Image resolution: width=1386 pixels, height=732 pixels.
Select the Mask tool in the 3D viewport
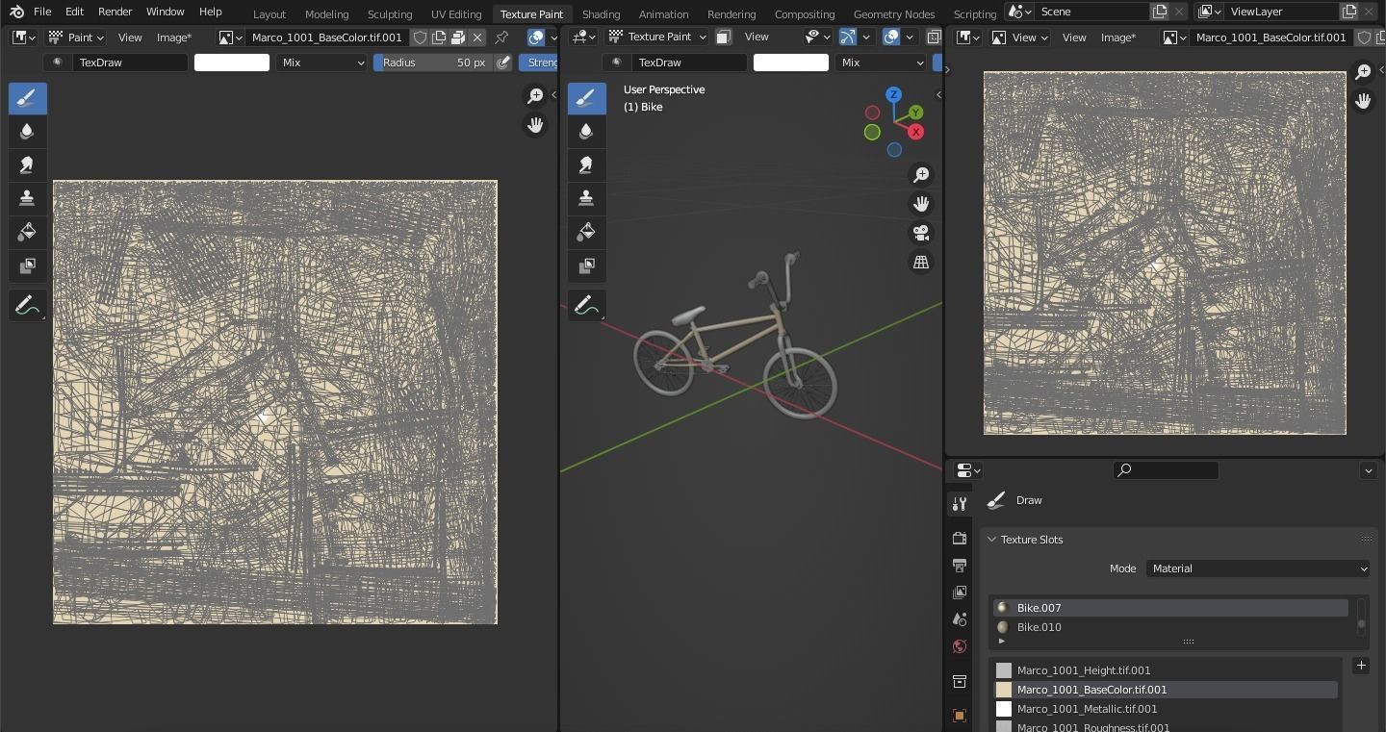(586, 265)
